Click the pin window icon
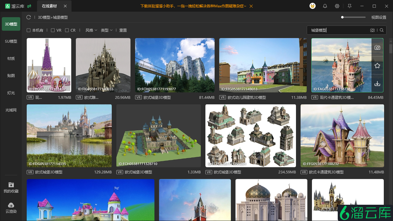This screenshot has height=221, width=393. coord(349,6)
